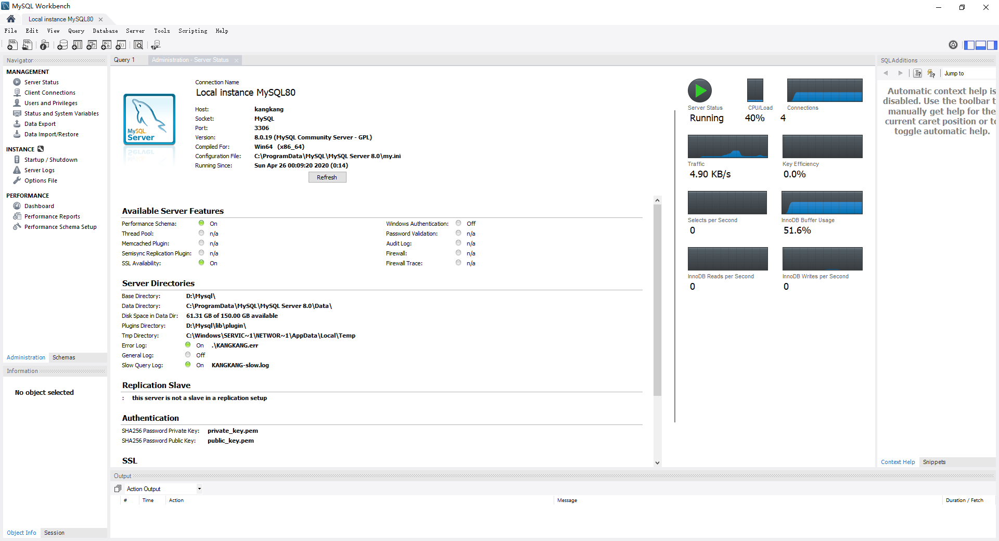Viewport: 999px width, 541px height.
Task: Click the create new stored procedure icon
Action: pos(106,45)
